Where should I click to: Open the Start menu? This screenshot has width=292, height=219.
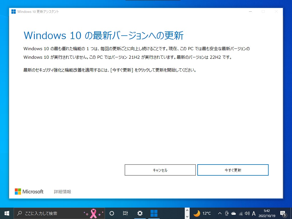pos(6,213)
